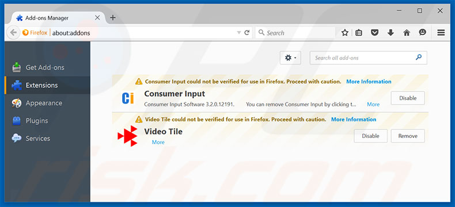Focus the browser Search box
The width and height of the screenshot is (455, 207).
pos(295,33)
